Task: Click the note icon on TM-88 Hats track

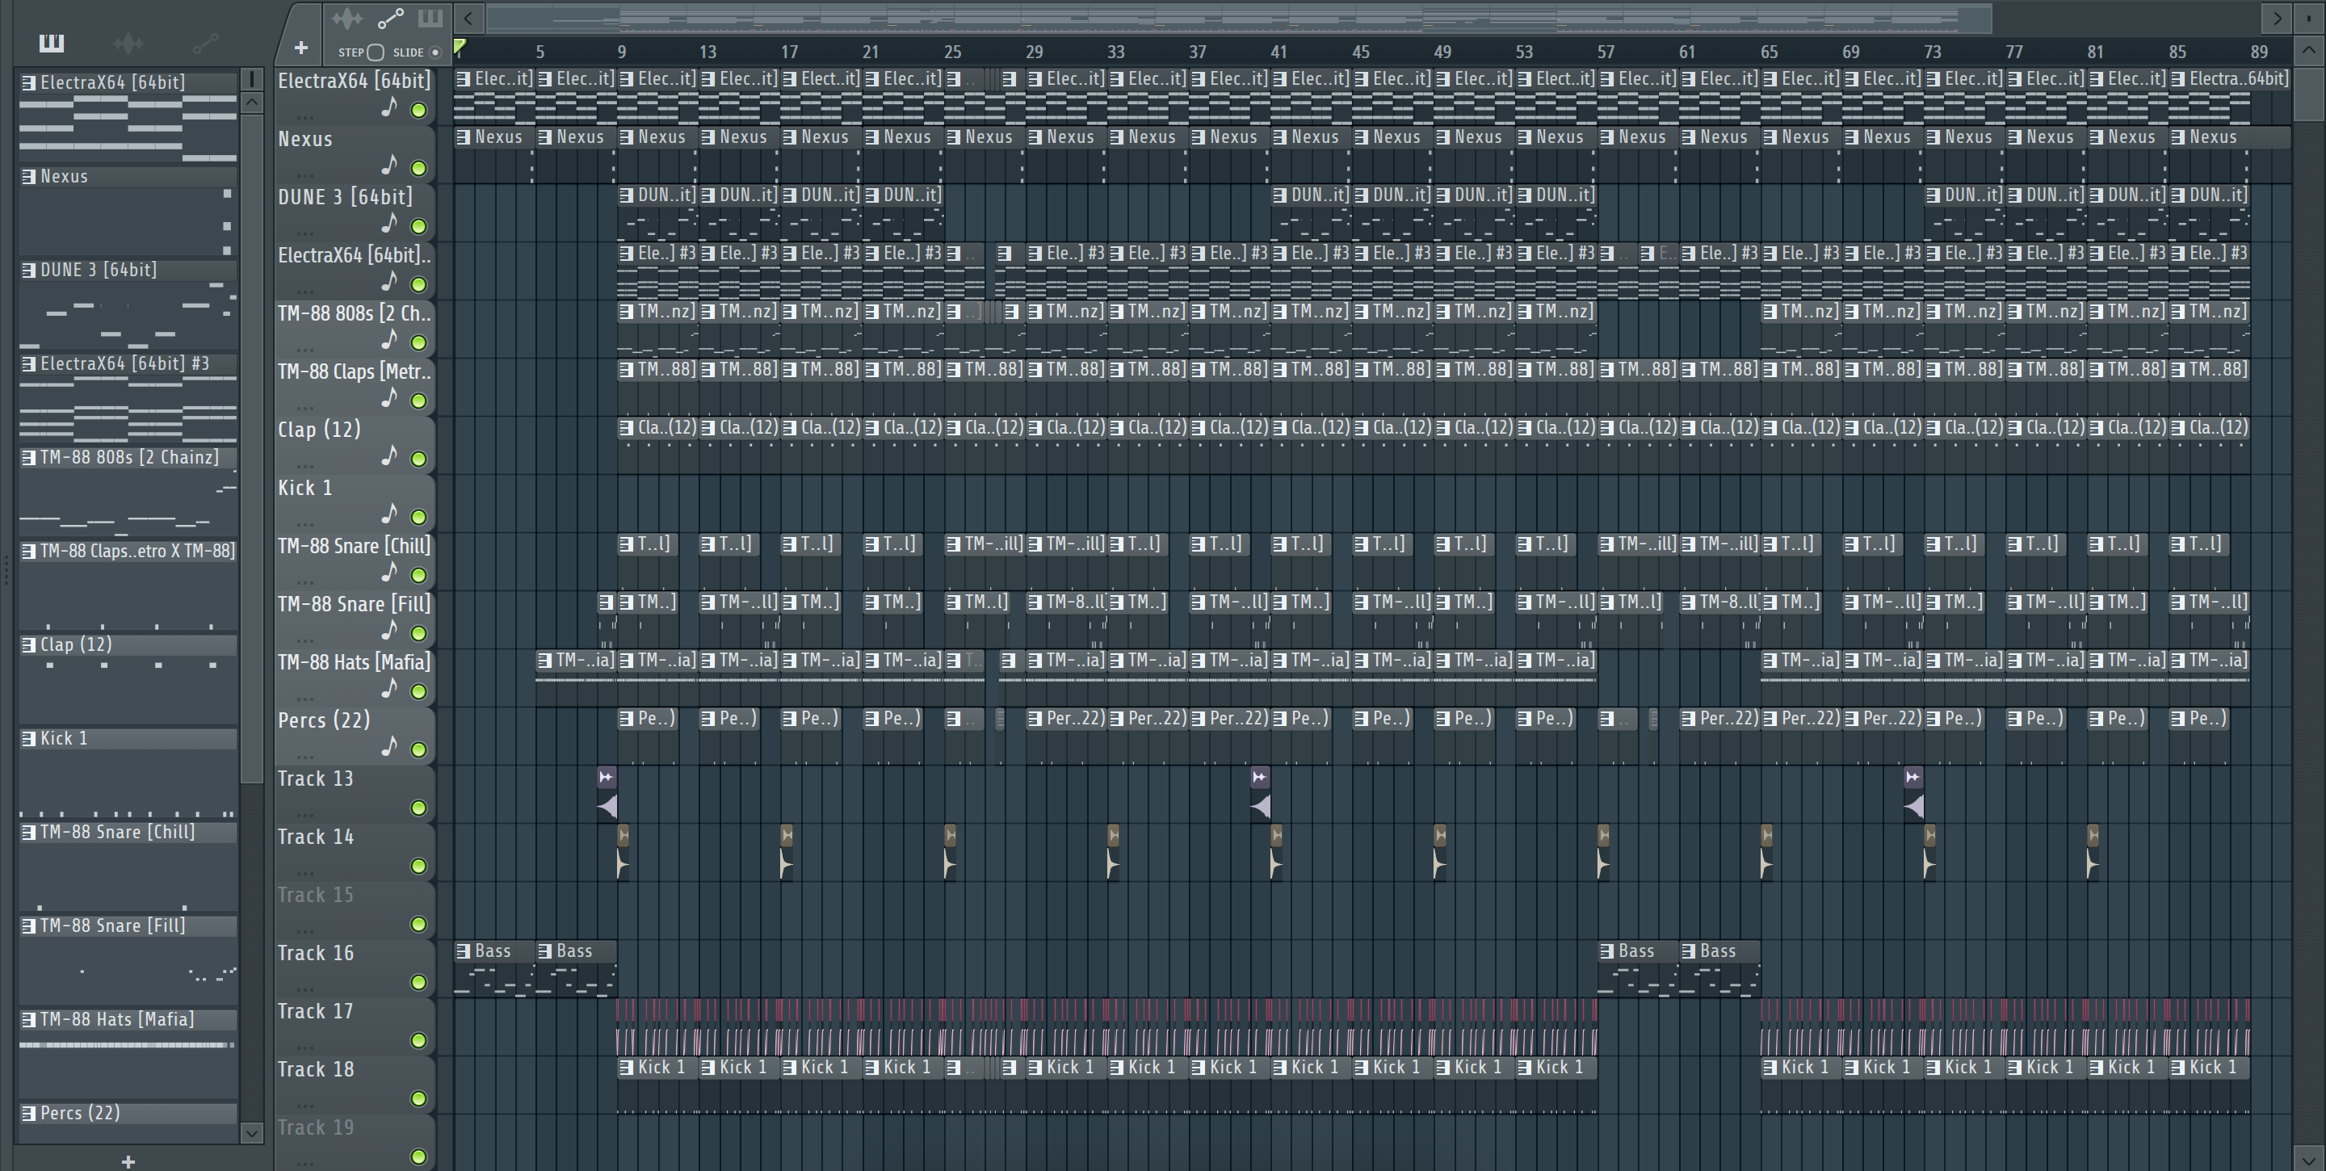Action: [x=389, y=688]
